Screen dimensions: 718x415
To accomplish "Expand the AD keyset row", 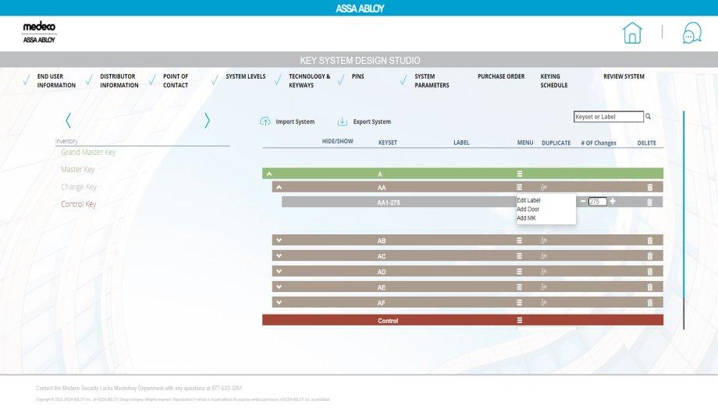I will point(279,272).
